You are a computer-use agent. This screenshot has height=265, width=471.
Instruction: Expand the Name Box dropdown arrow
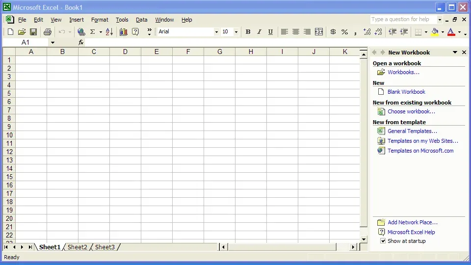[52, 43]
